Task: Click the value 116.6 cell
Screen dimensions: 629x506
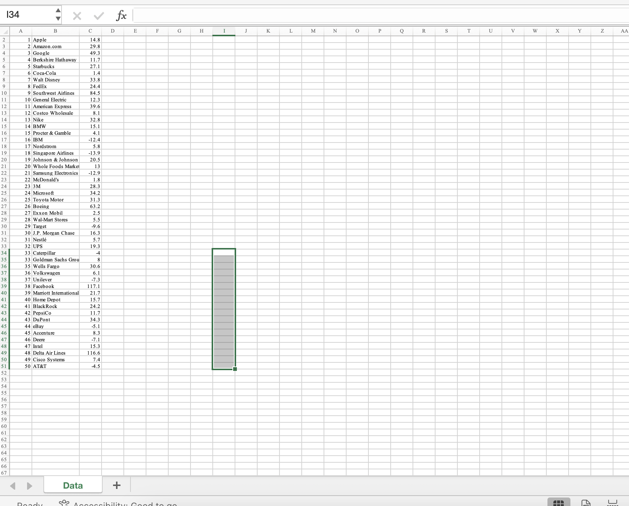Action: (90, 353)
